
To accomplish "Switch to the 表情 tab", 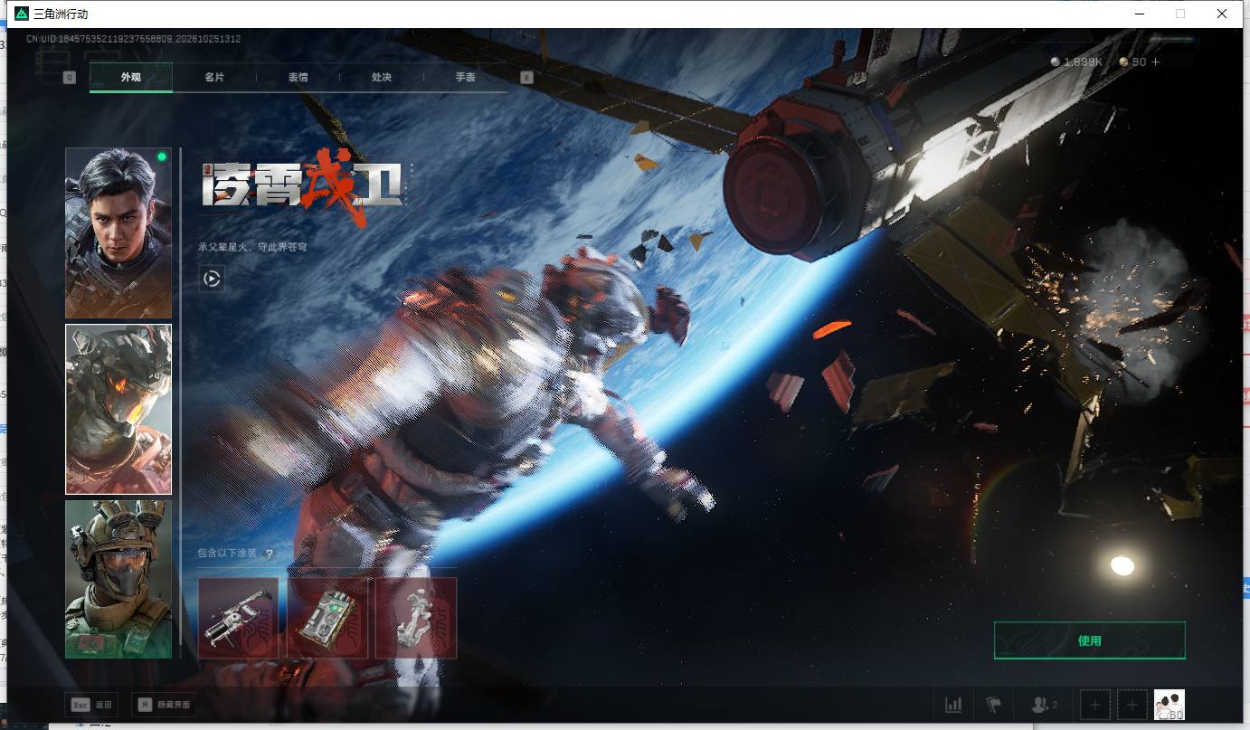I will [298, 78].
